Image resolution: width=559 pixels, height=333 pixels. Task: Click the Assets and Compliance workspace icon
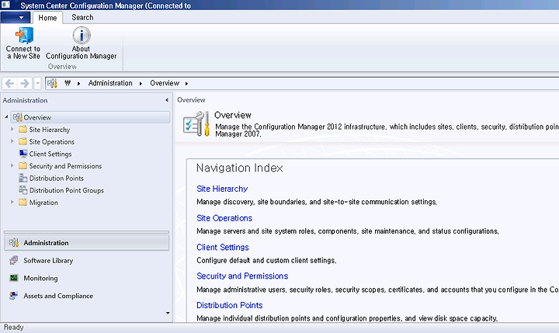14,296
